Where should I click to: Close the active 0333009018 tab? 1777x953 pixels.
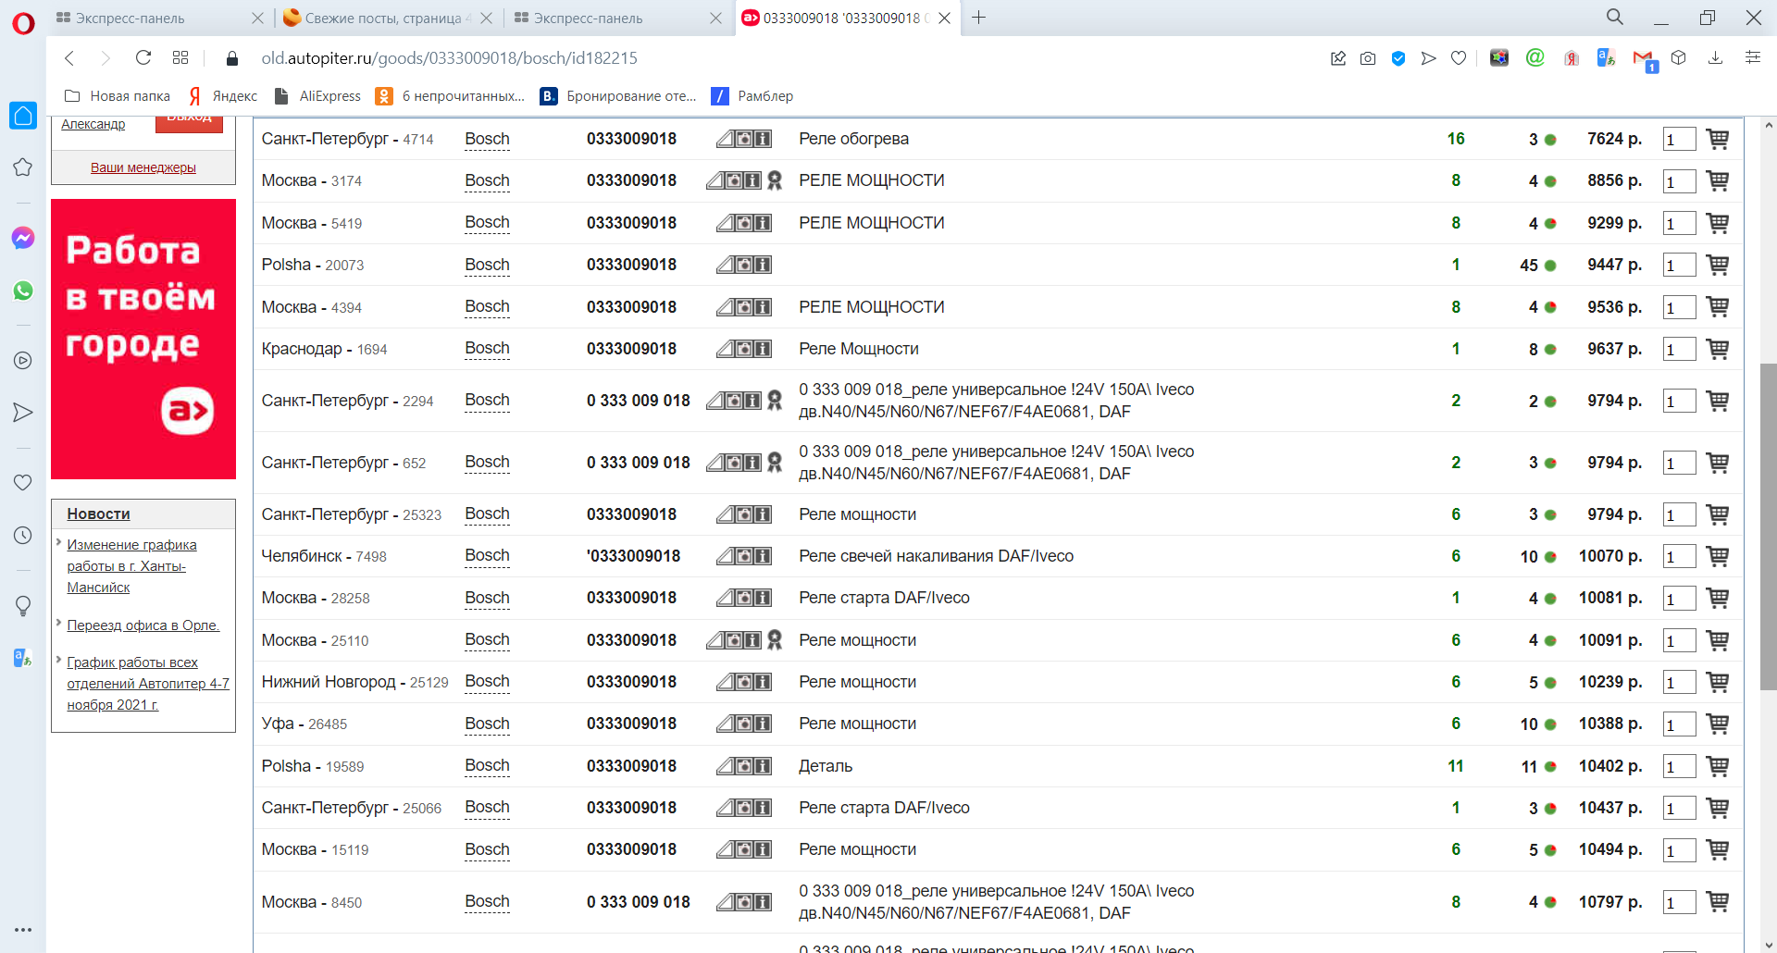coord(944,18)
